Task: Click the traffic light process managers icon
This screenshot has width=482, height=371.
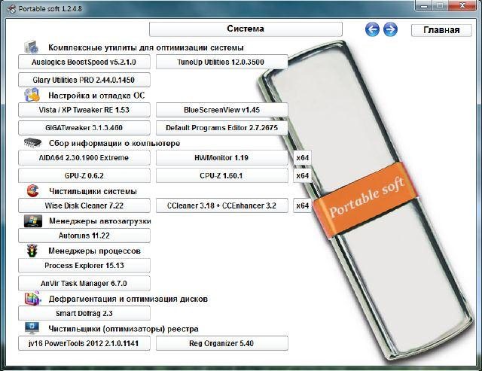Action: [32, 251]
